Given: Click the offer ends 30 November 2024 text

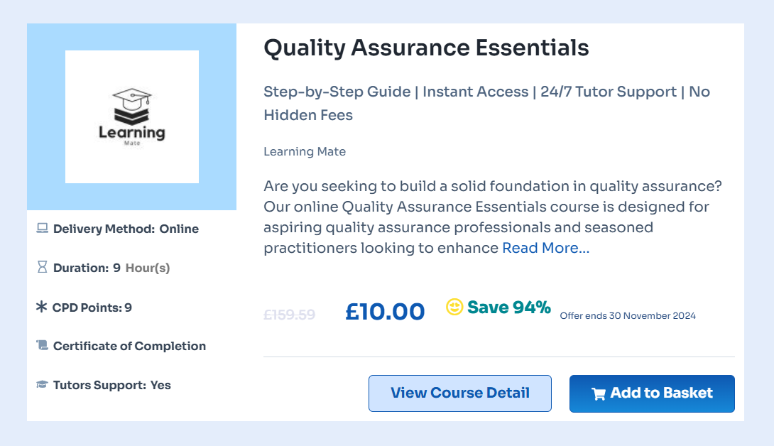Looking at the screenshot, I should tap(628, 315).
